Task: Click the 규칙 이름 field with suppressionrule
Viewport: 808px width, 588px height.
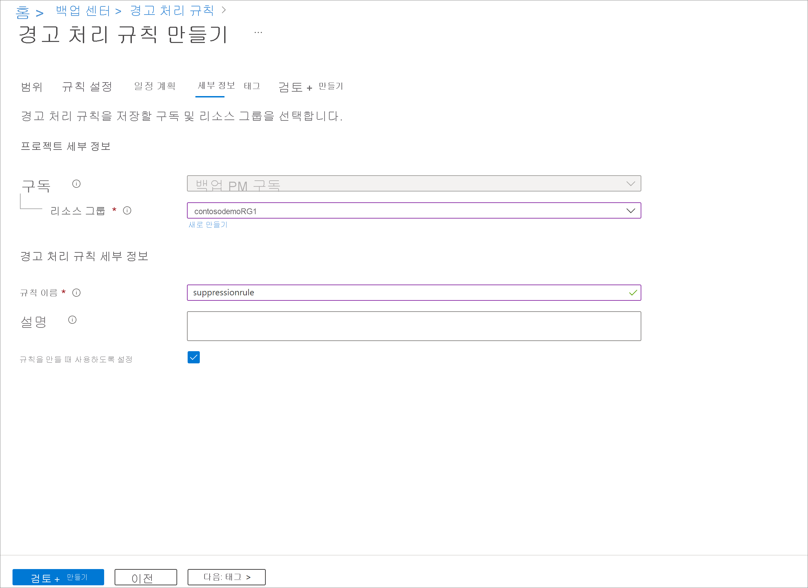Action: pos(414,292)
